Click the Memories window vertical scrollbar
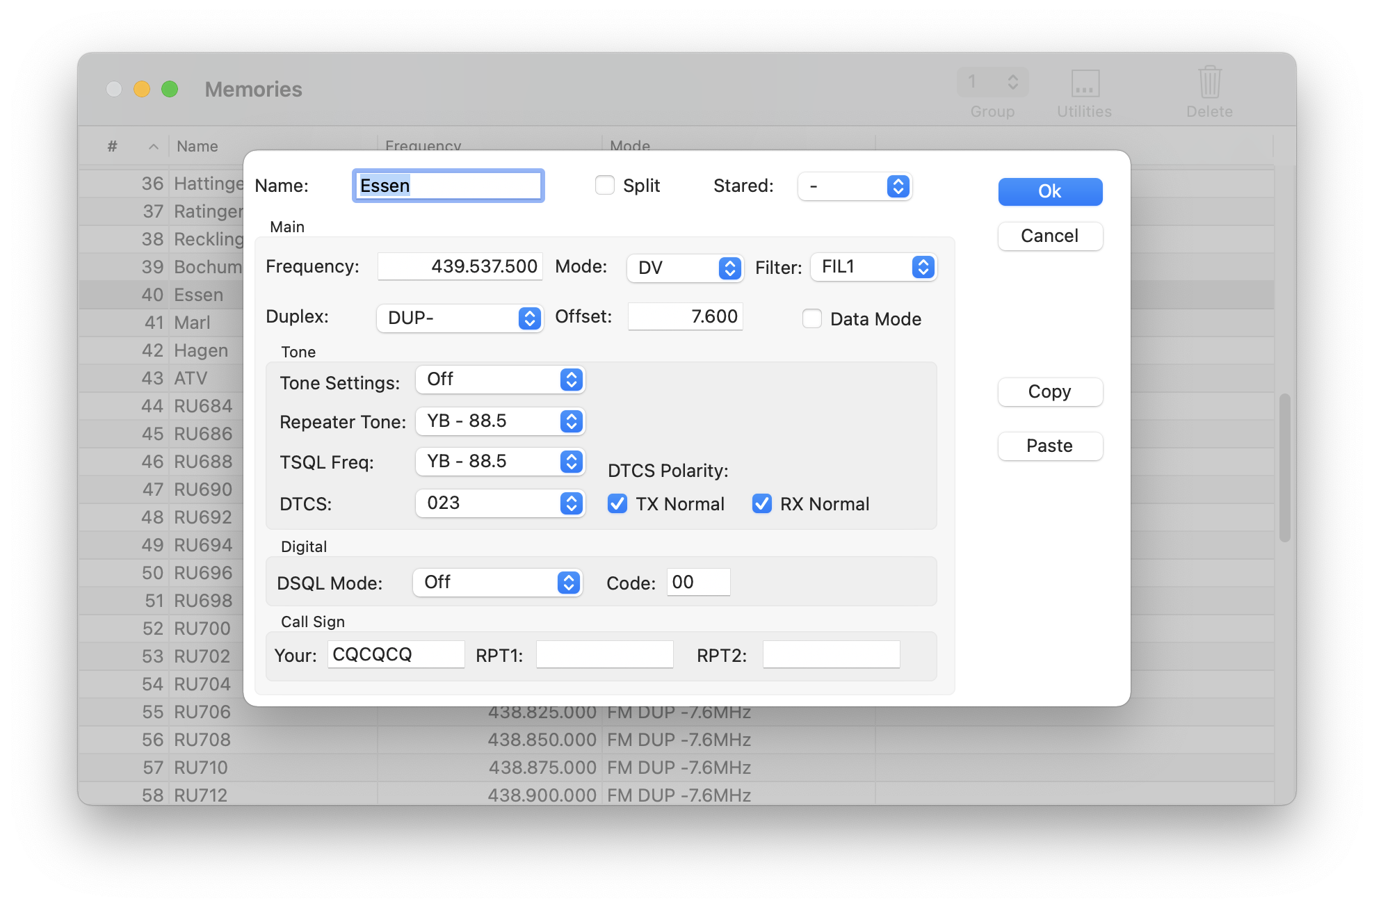This screenshot has width=1374, height=908. tap(1285, 468)
